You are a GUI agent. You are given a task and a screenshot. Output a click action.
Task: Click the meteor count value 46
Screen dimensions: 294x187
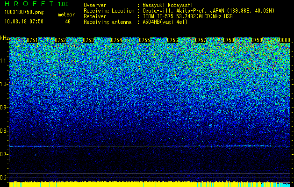[x=68, y=22]
